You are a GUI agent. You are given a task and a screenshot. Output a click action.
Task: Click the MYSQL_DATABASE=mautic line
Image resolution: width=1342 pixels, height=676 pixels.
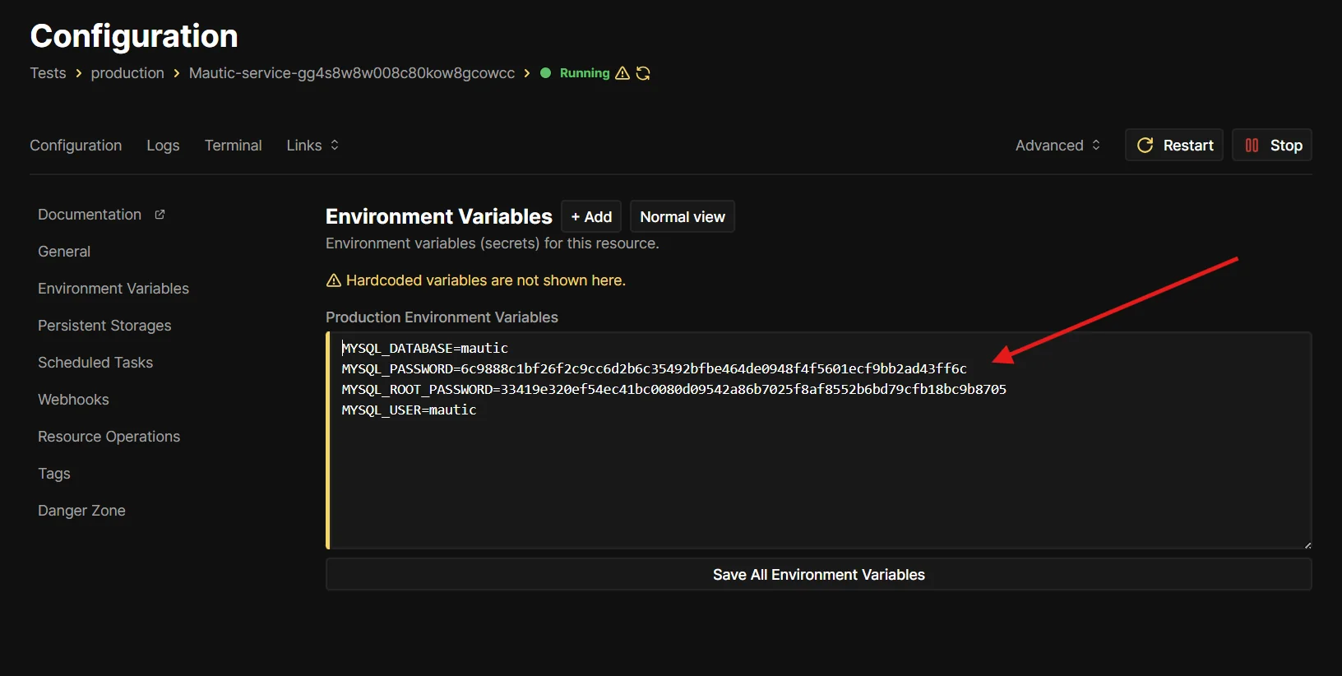pos(425,349)
